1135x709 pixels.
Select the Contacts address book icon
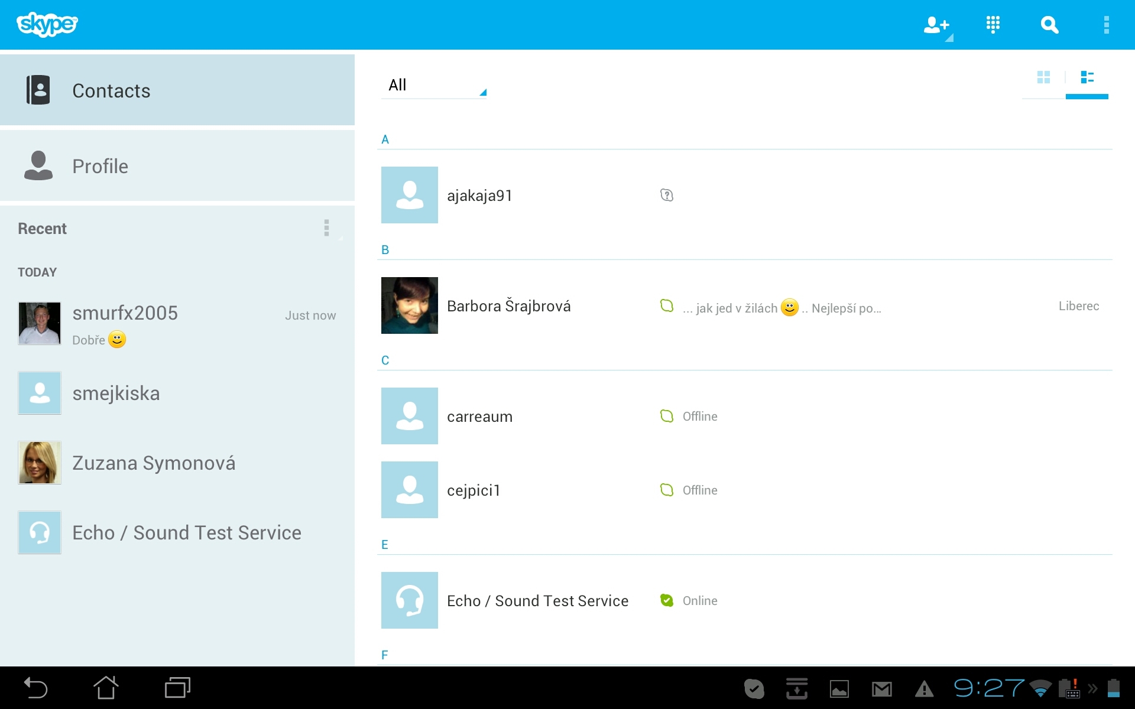click(x=38, y=90)
